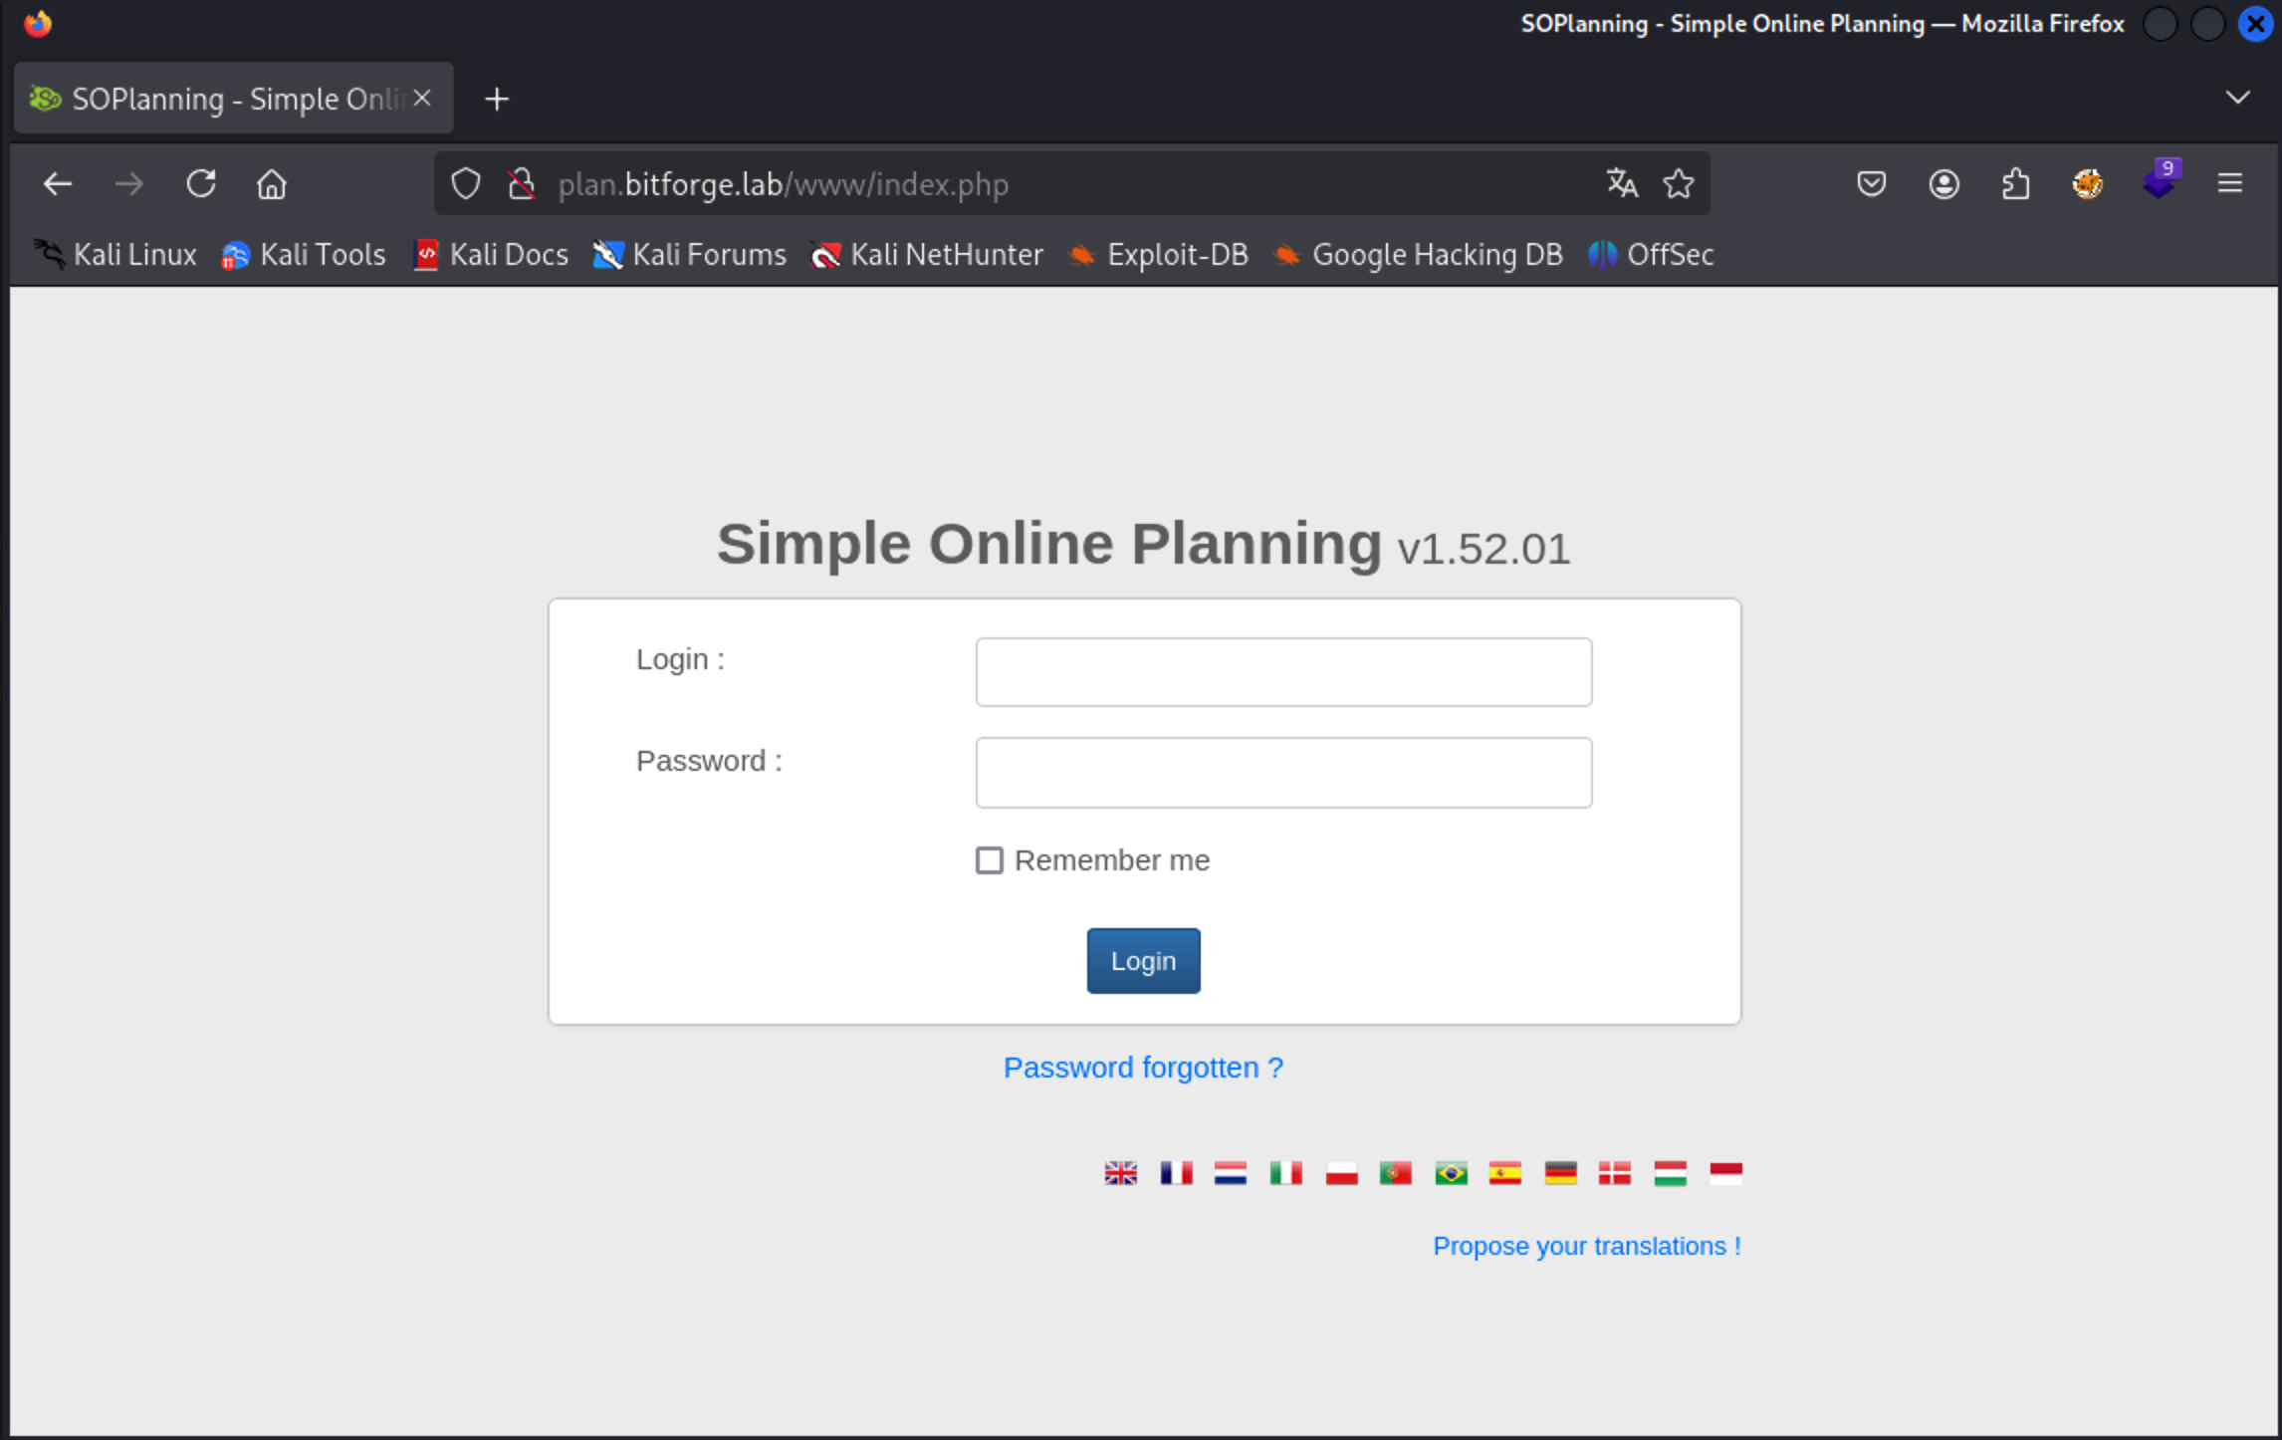The width and height of the screenshot is (2282, 1440).
Task: Switch to the SOPlanning browser tab
Action: click(x=219, y=97)
